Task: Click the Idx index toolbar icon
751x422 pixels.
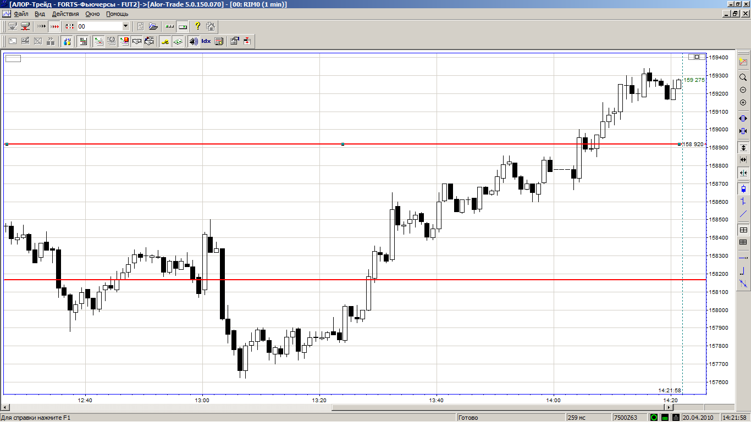Action: (x=206, y=41)
